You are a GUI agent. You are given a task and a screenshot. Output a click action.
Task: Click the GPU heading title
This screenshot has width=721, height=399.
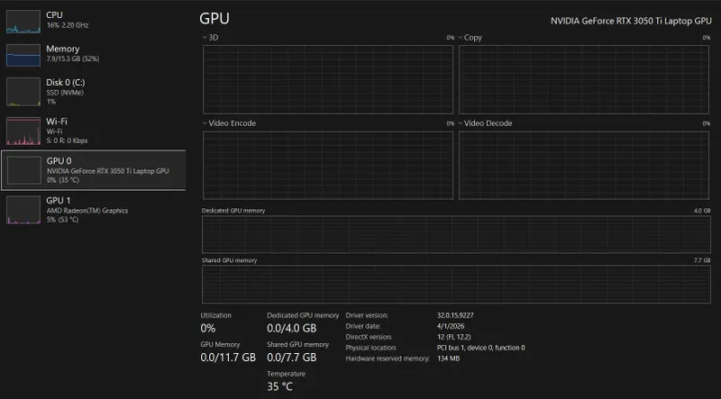(214, 18)
